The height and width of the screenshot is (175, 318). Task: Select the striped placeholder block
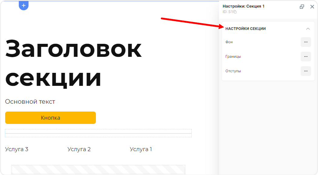(98, 169)
